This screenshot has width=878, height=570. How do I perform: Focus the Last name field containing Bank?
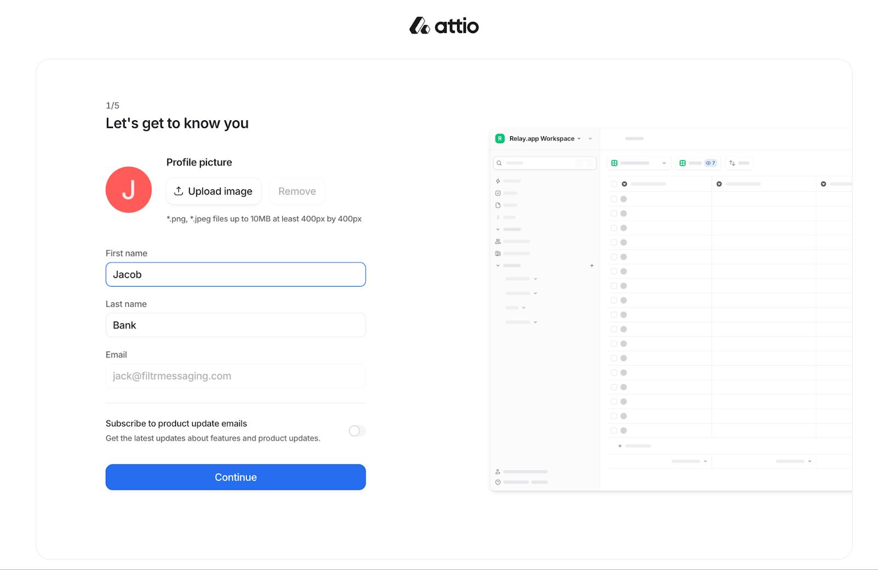click(235, 325)
